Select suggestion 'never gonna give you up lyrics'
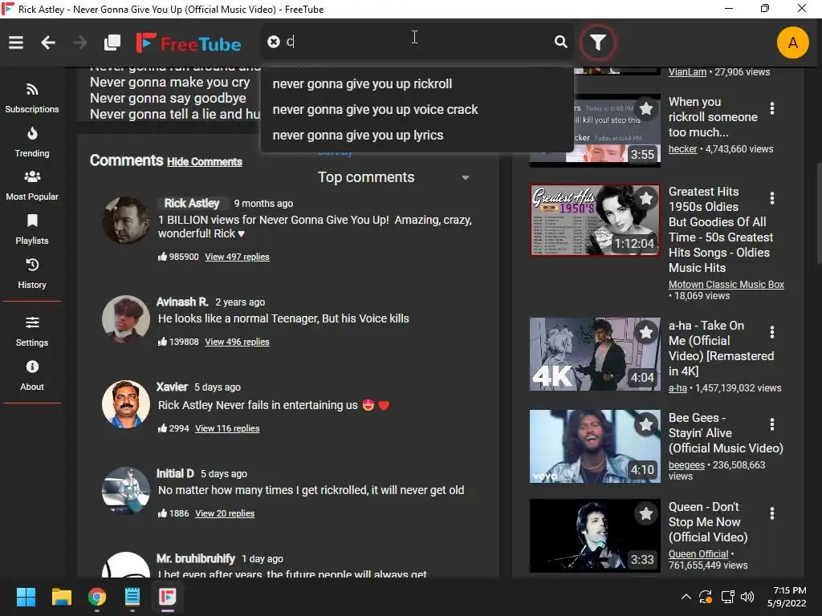The width and height of the screenshot is (822, 616). 417,135
